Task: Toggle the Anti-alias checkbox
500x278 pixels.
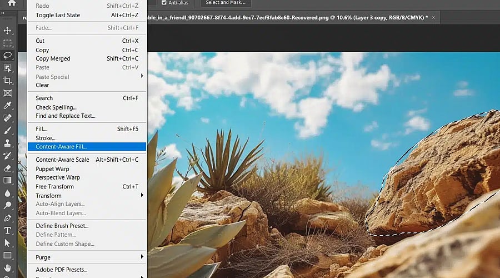Action: [x=164, y=3]
